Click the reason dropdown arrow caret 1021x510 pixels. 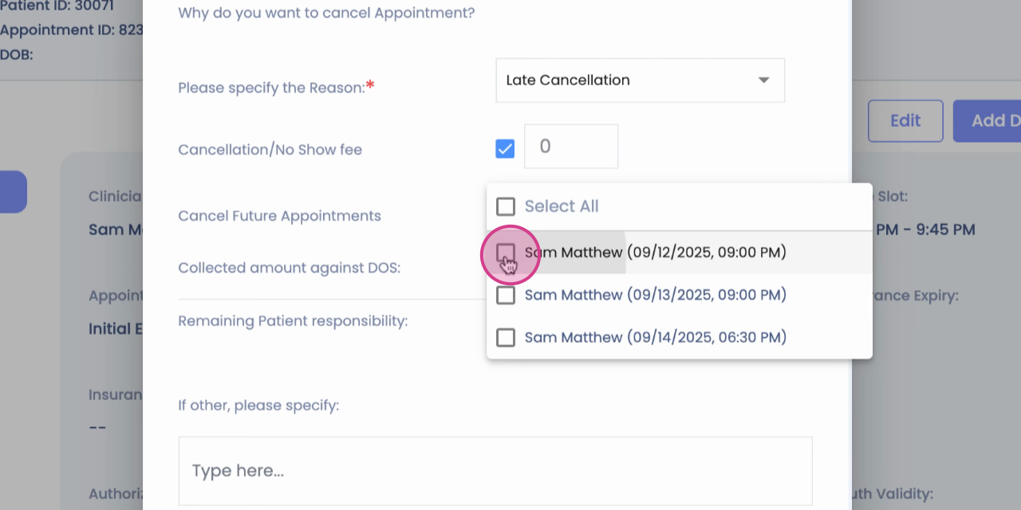pos(763,80)
